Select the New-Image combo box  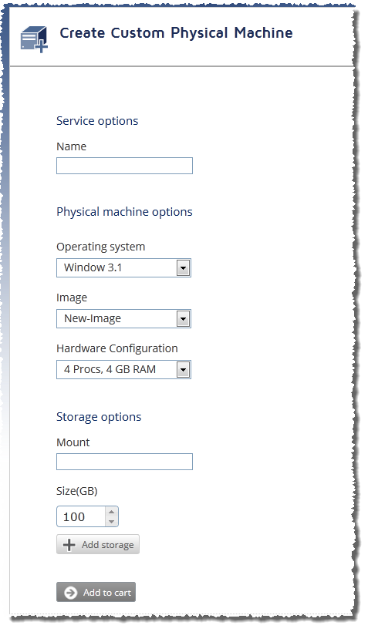click(x=123, y=319)
